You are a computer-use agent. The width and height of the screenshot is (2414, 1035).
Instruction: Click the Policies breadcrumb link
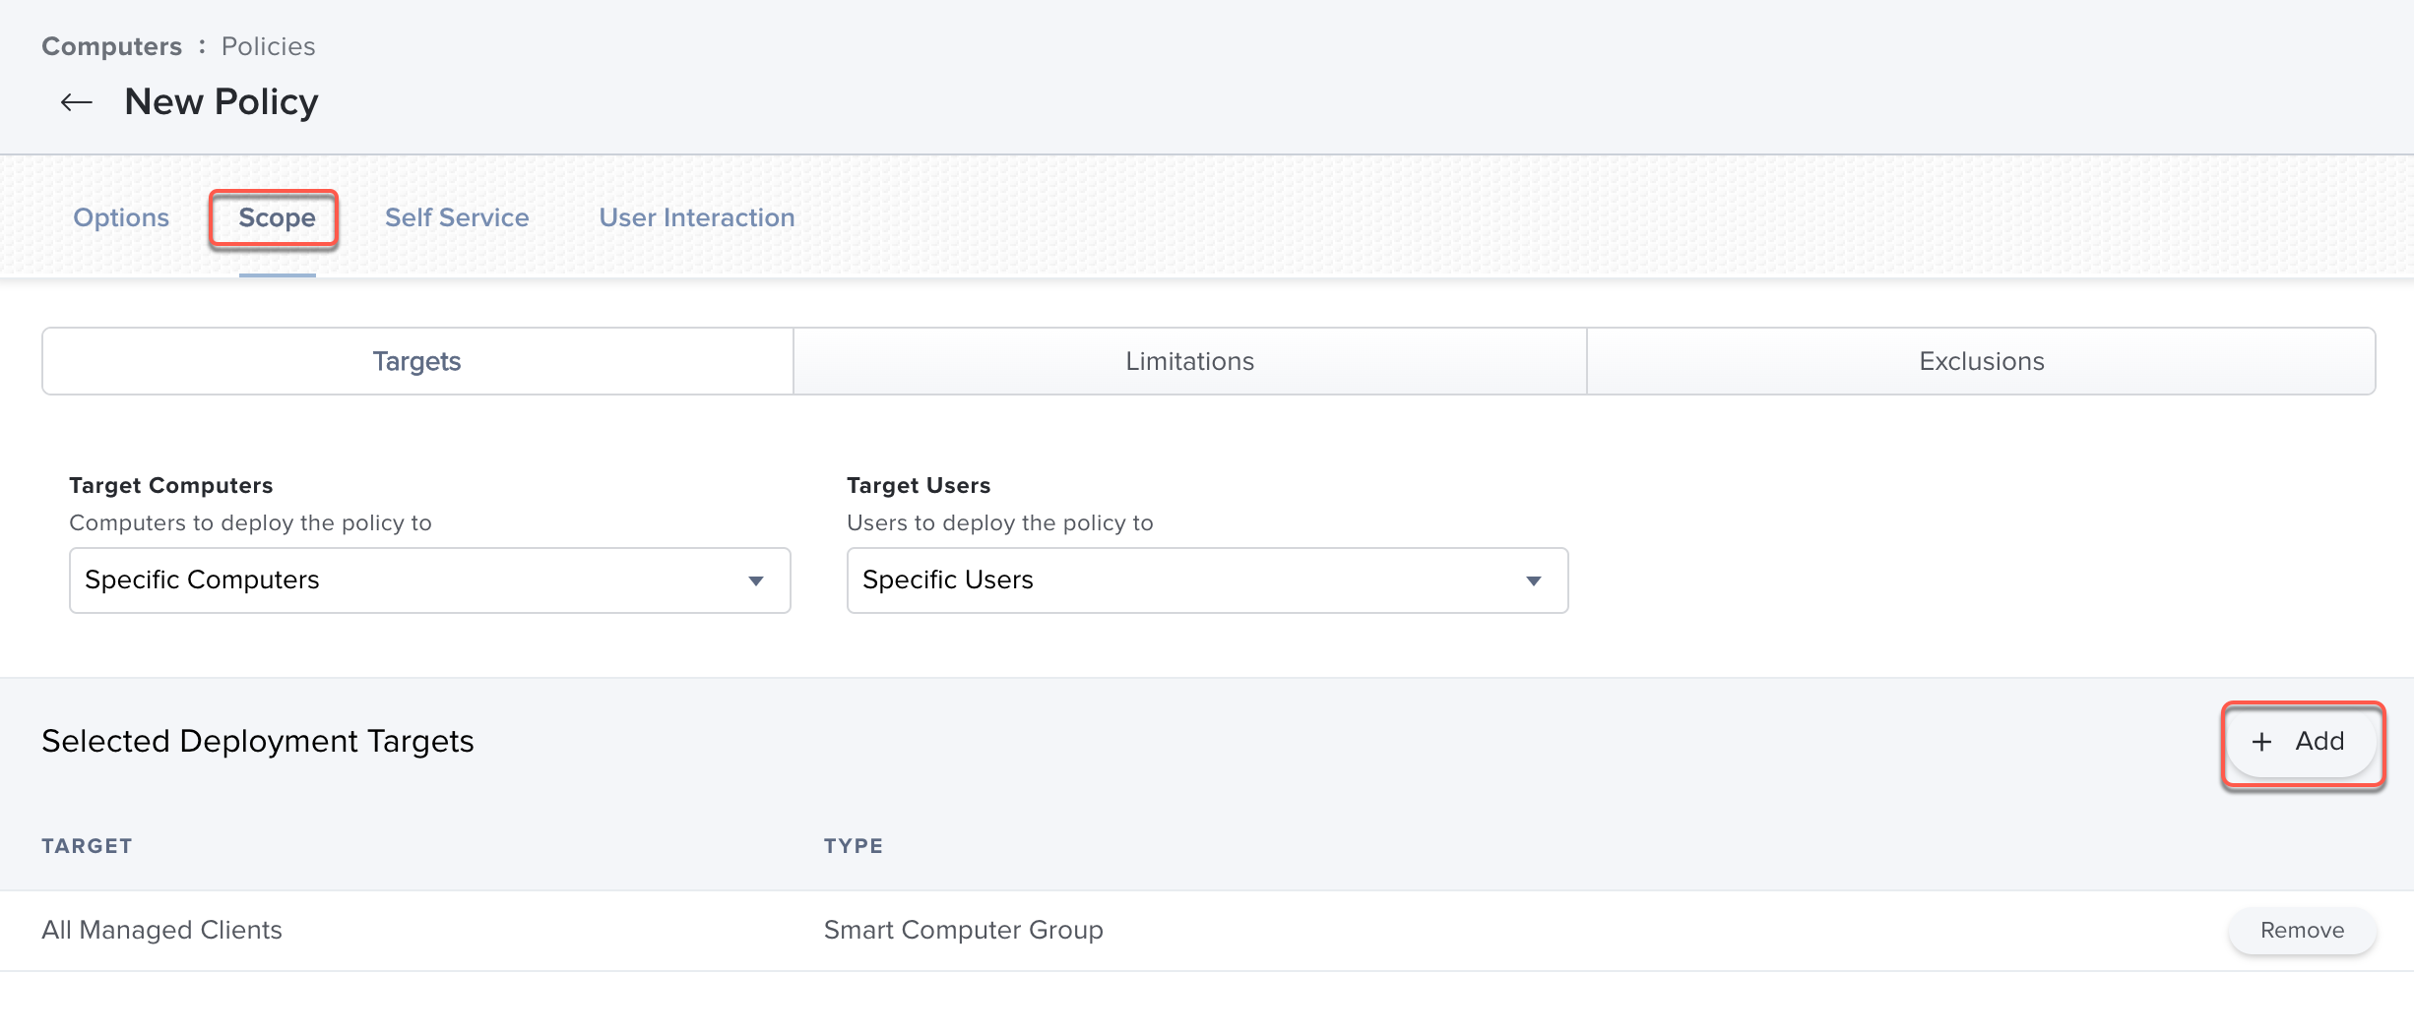tap(268, 46)
